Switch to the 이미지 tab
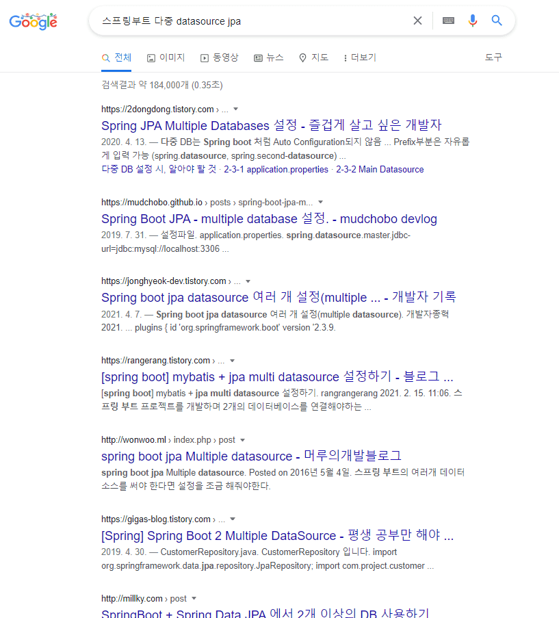 point(166,58)
